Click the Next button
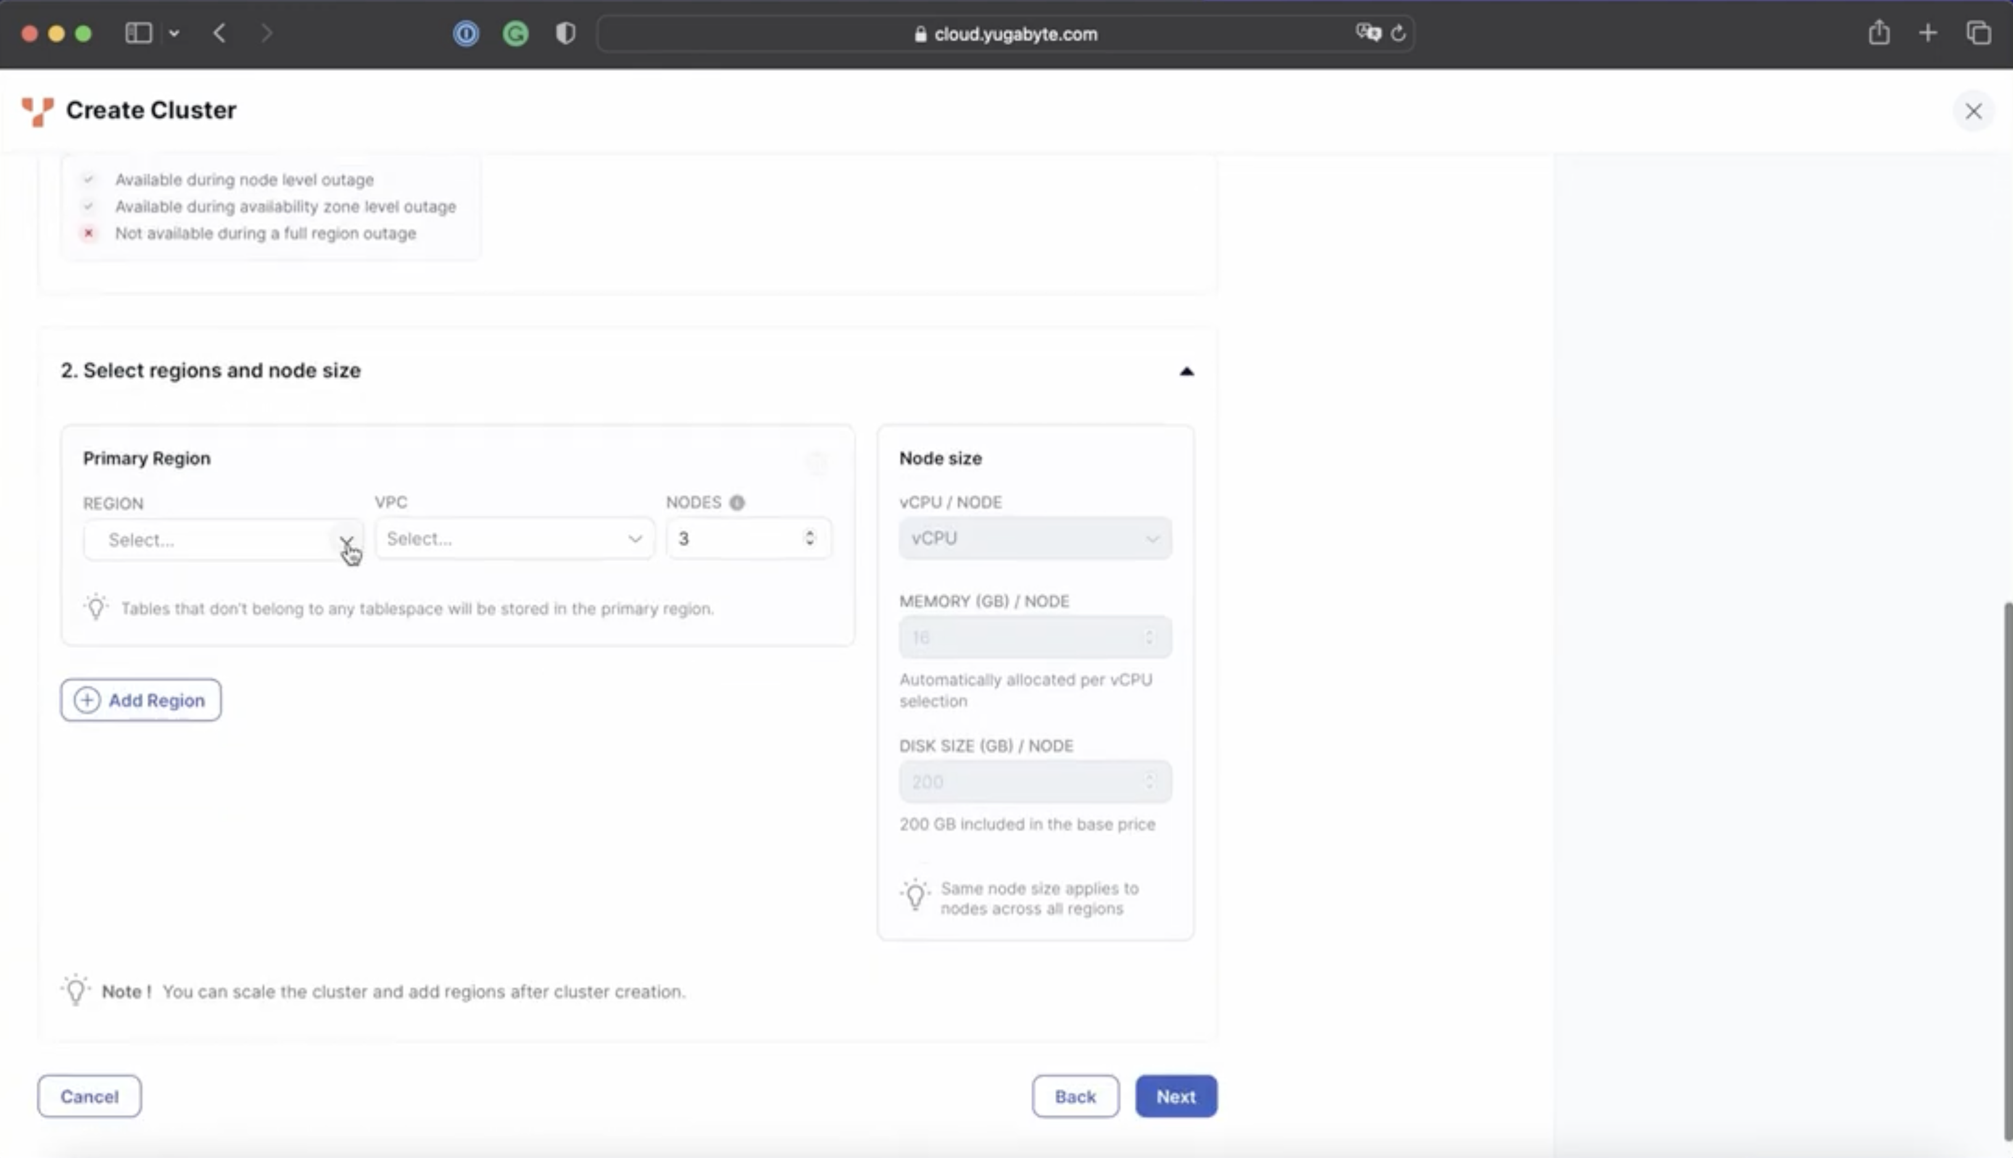This screenshot has width=2013, height=1158. click(x=1175, y=1096)
